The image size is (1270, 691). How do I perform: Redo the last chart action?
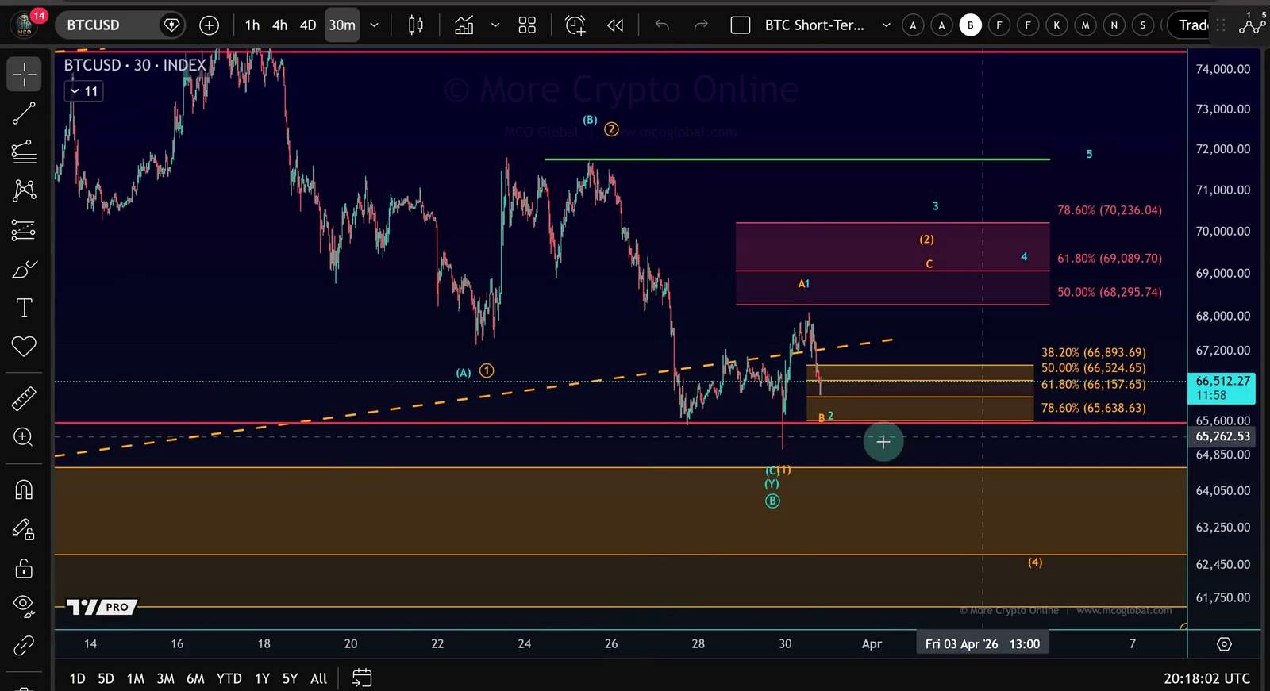coord(700,25)
